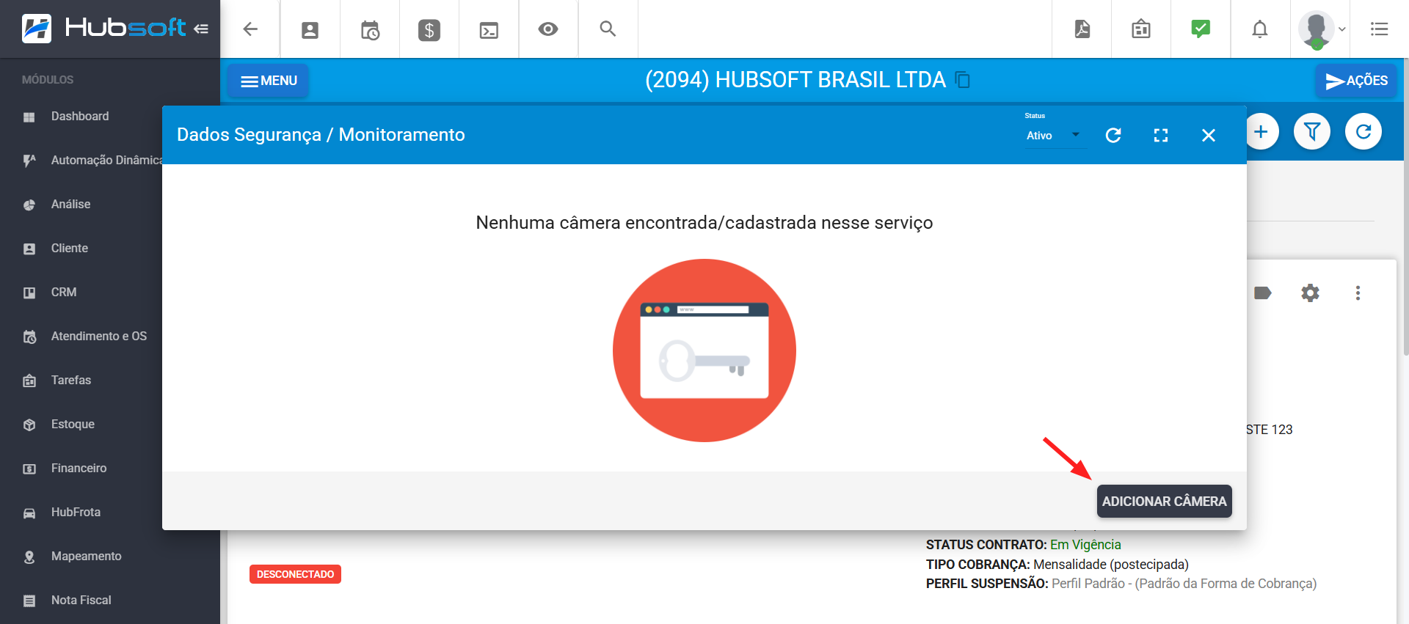Open the Estoque module
Viewport: 1409px width, 624px height.
tap(81, 425)
